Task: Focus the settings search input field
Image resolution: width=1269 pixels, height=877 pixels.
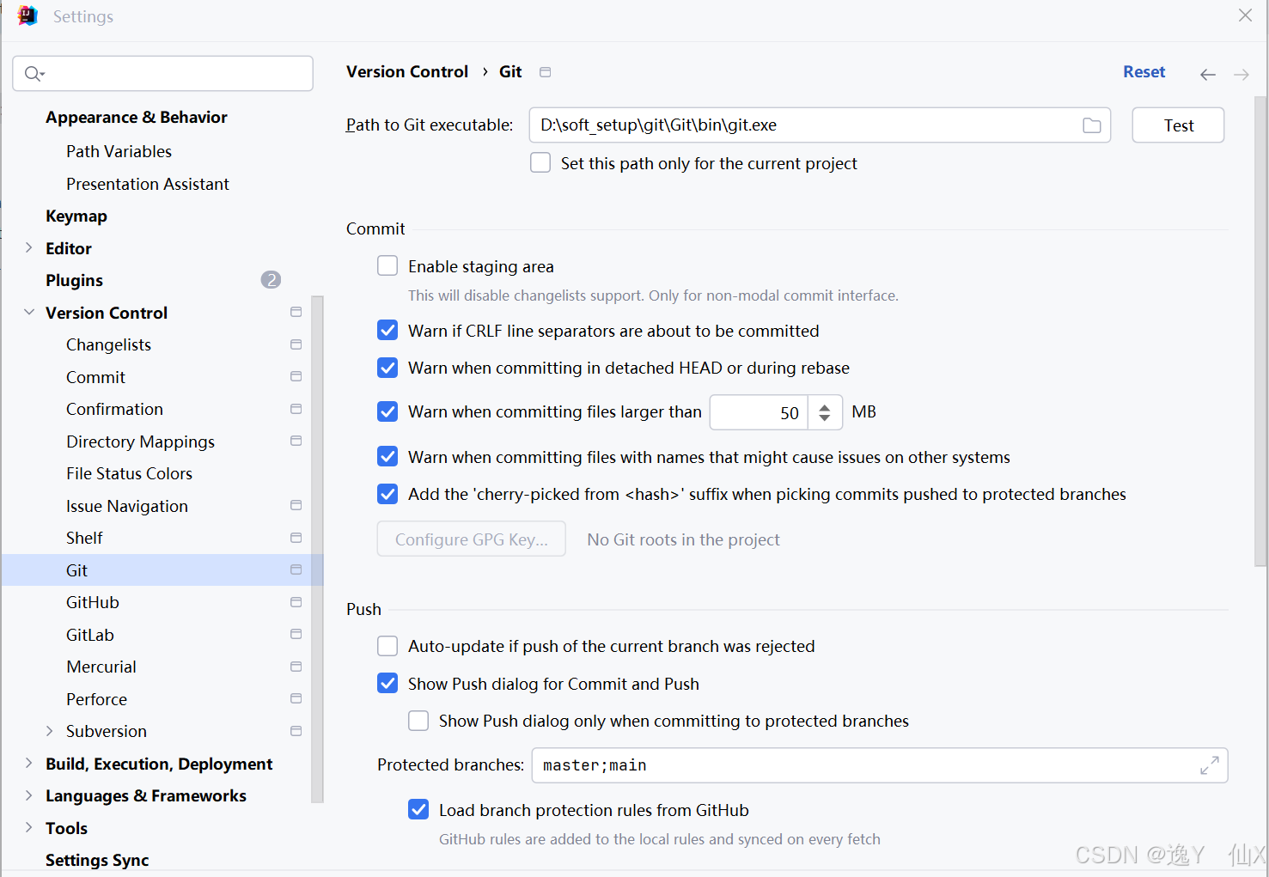Action: pos(162,74)
